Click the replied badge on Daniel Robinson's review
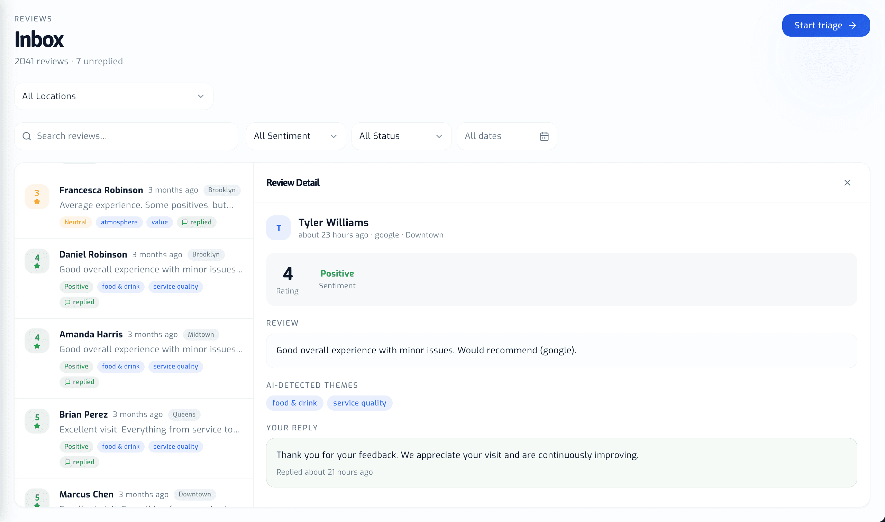This screenshot has height=522, width=885. pos(79,302)
